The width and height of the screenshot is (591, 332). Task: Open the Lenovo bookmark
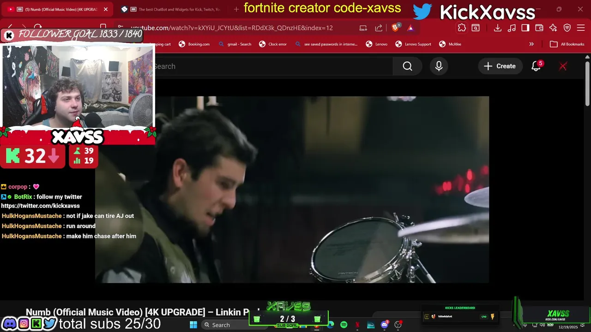point(376,44)
